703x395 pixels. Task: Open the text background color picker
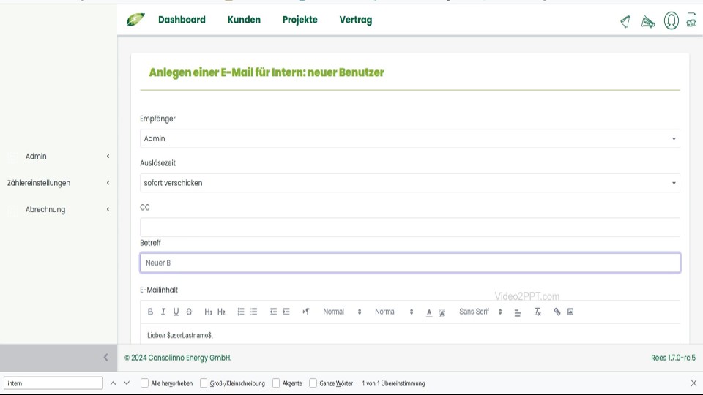[442, 312]
